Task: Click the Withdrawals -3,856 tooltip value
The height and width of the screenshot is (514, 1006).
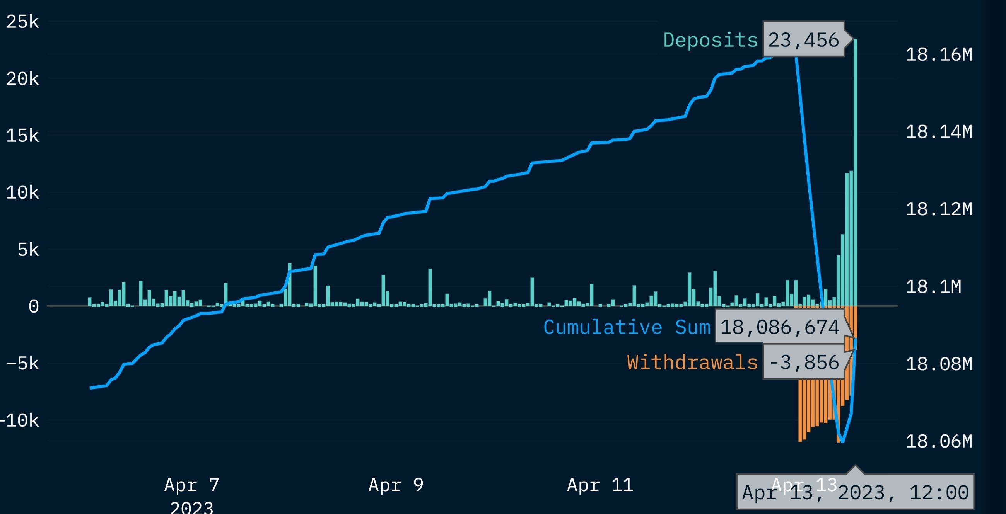Action: (x=803, y=362)
